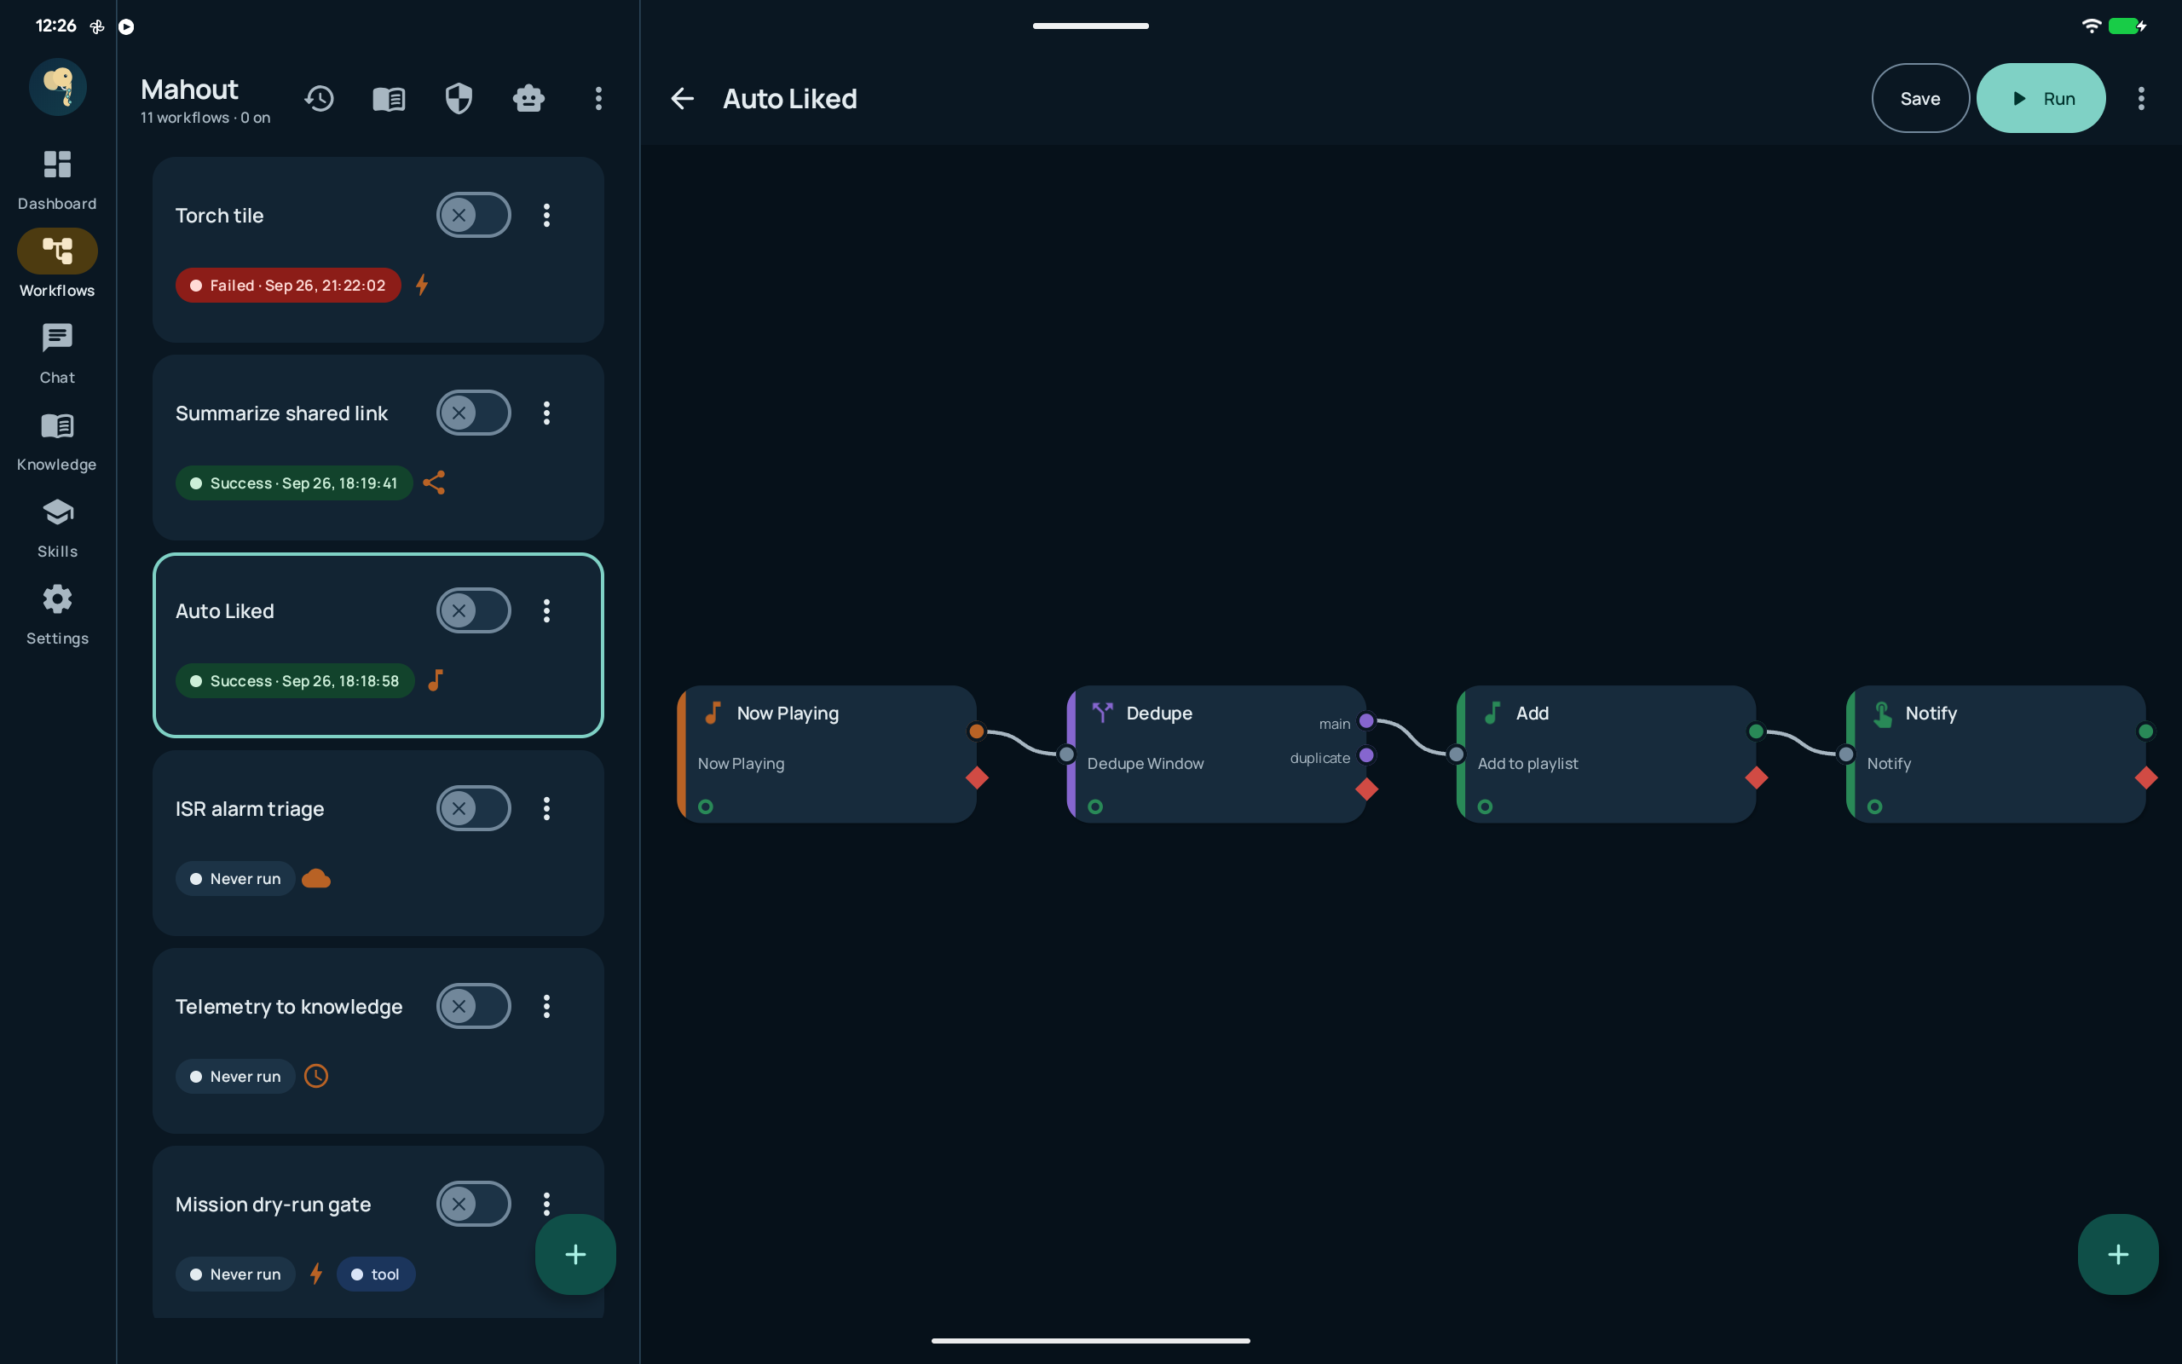Go to Dashboard
The width and height of the screenshot is (2182, 1364).
(x=57, y=180)
